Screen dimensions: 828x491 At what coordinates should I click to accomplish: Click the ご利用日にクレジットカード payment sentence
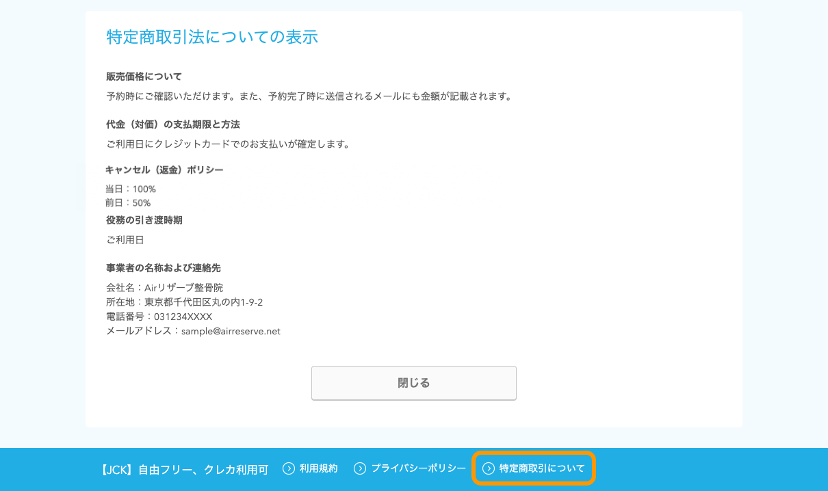[x=229, y=144]
